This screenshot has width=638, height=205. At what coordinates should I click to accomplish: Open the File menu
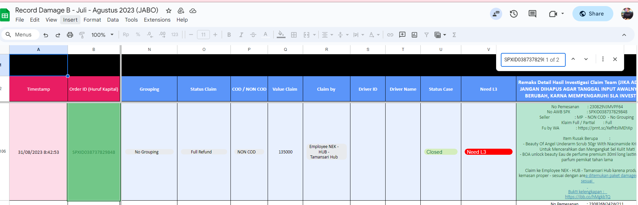(x=20, y=20)
